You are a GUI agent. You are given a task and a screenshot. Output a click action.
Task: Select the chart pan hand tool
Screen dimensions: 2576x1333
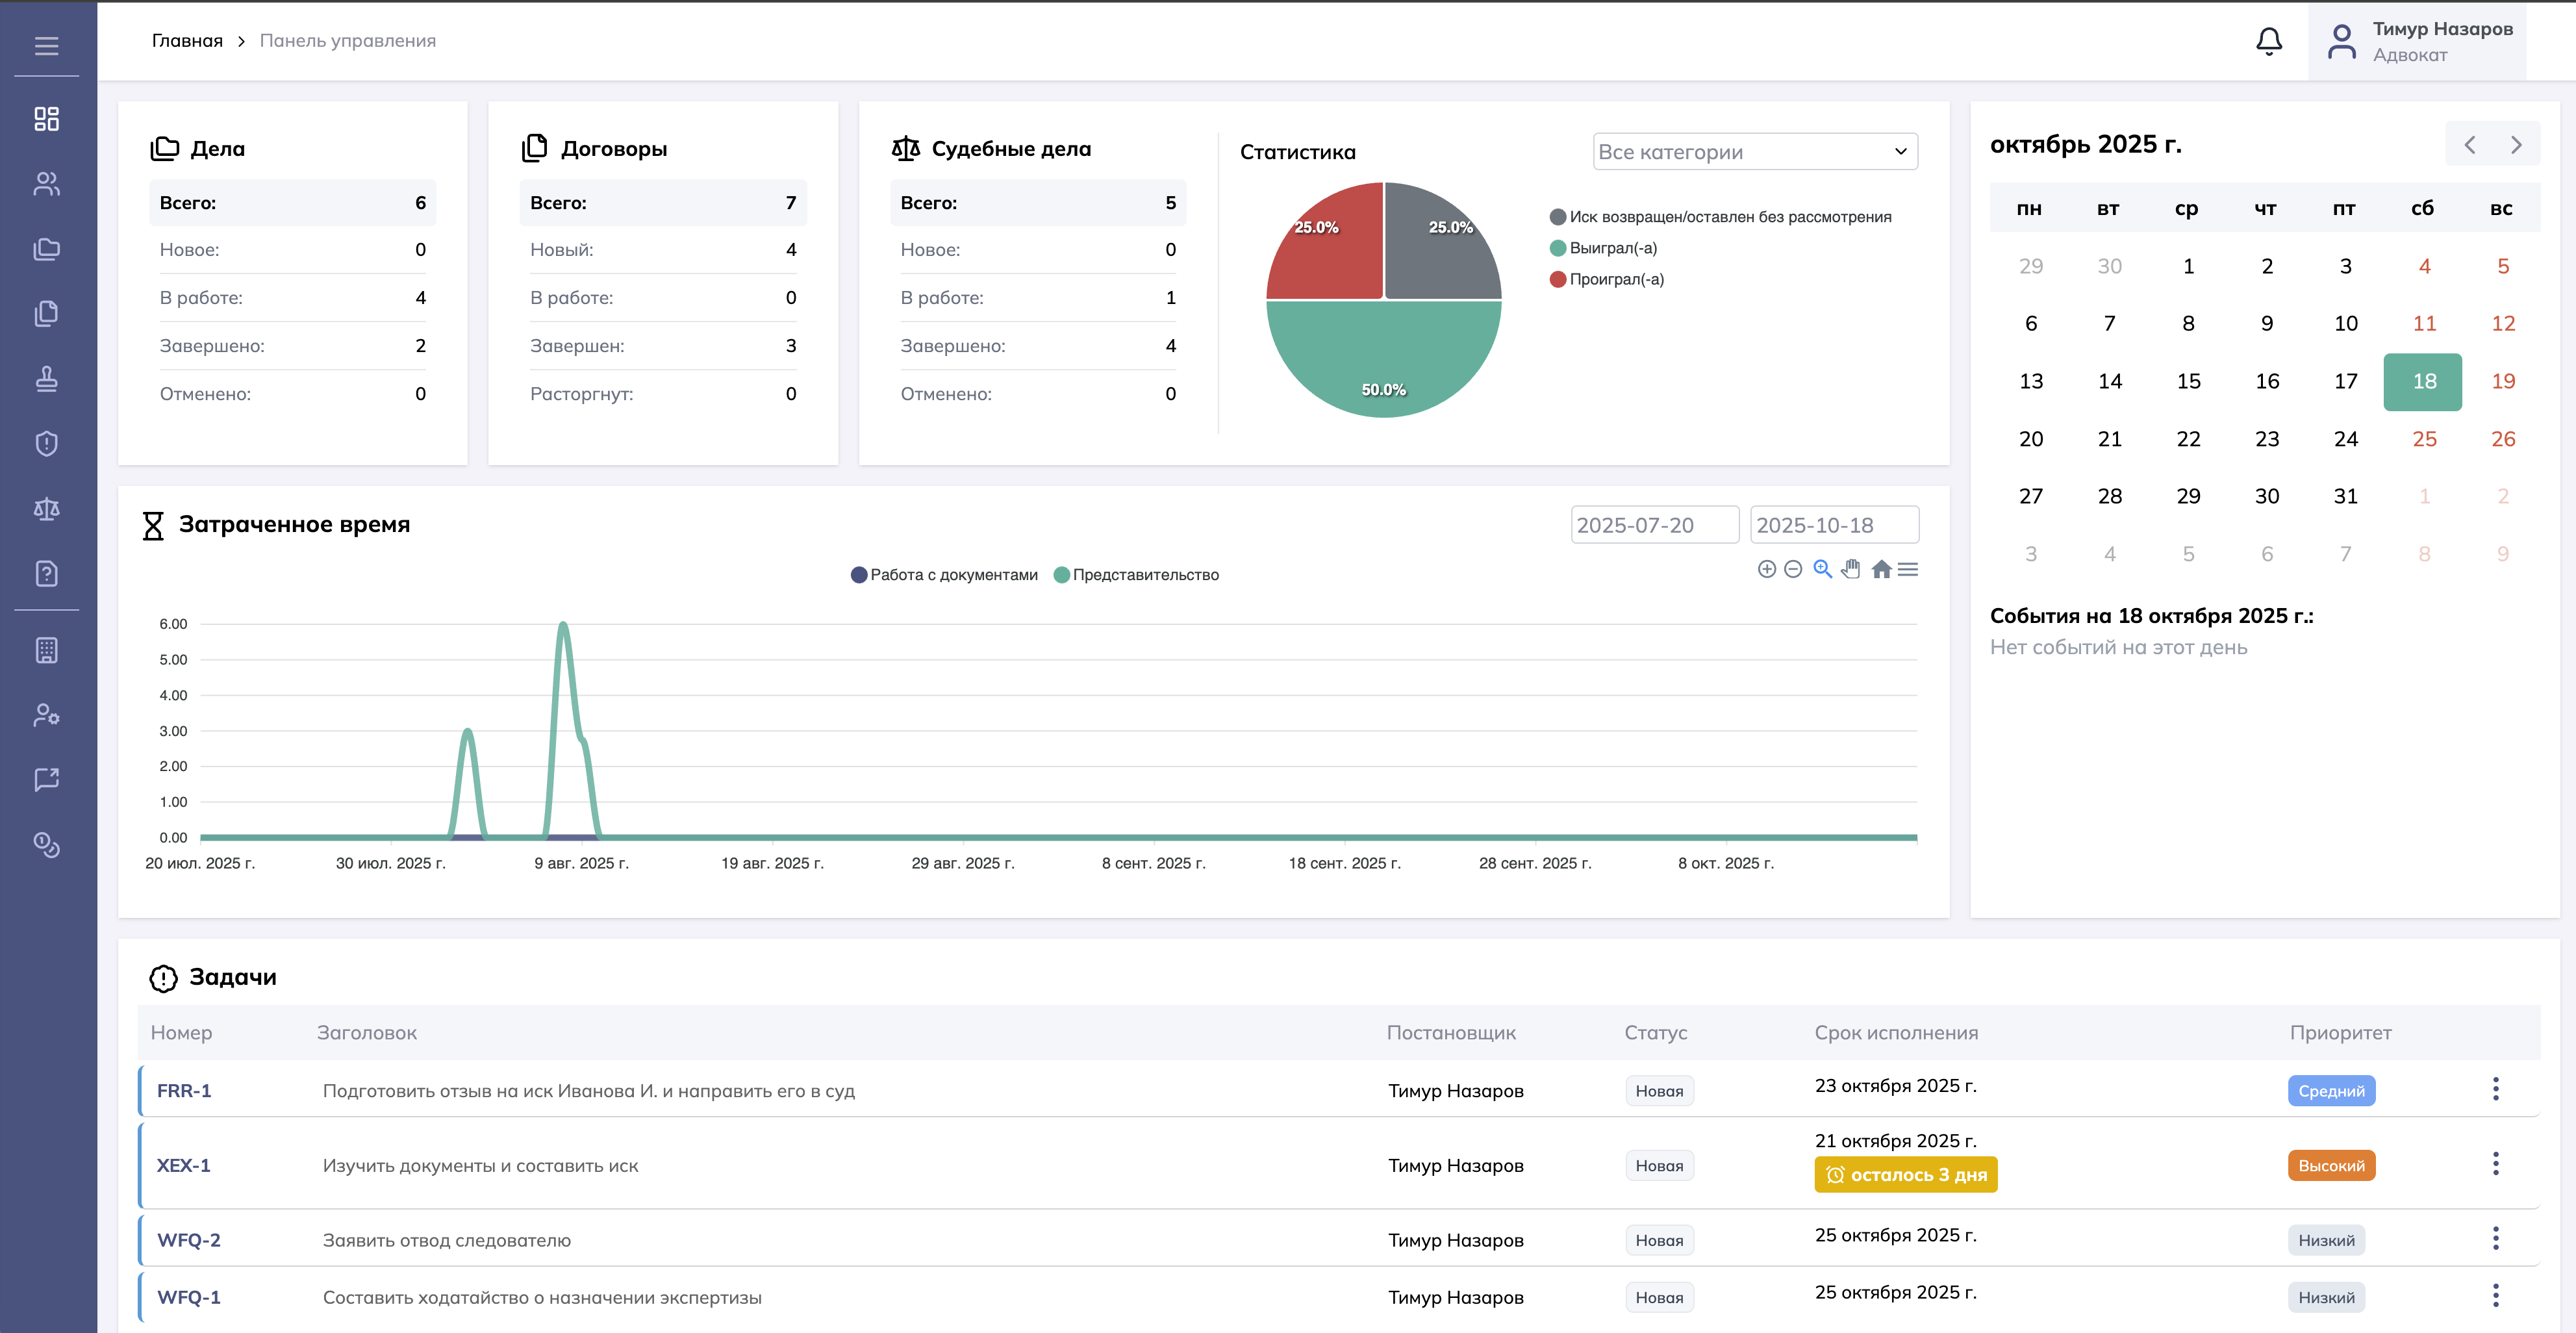[x=1851, y=569]
